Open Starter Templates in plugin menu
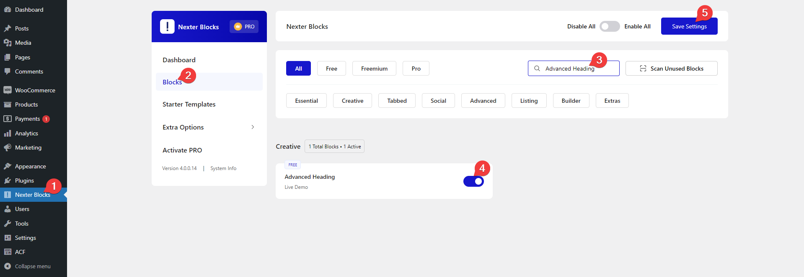This screenshot has height=277, width=804. pos(189,104)
